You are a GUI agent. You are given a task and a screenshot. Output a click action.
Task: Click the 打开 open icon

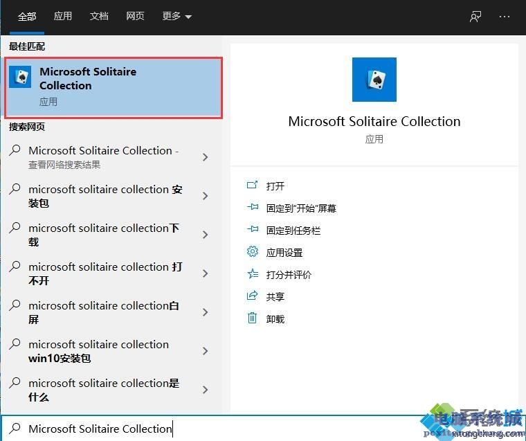pyautogui.click(x=252, y=185)
